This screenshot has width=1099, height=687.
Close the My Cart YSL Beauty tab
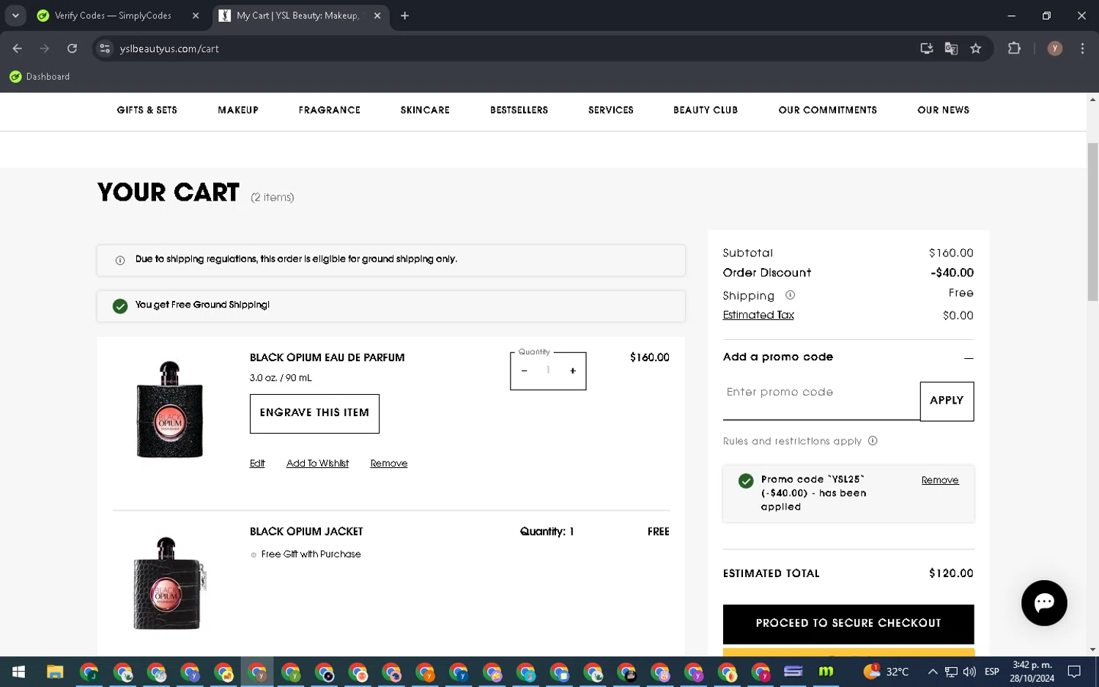click(377, 15)
